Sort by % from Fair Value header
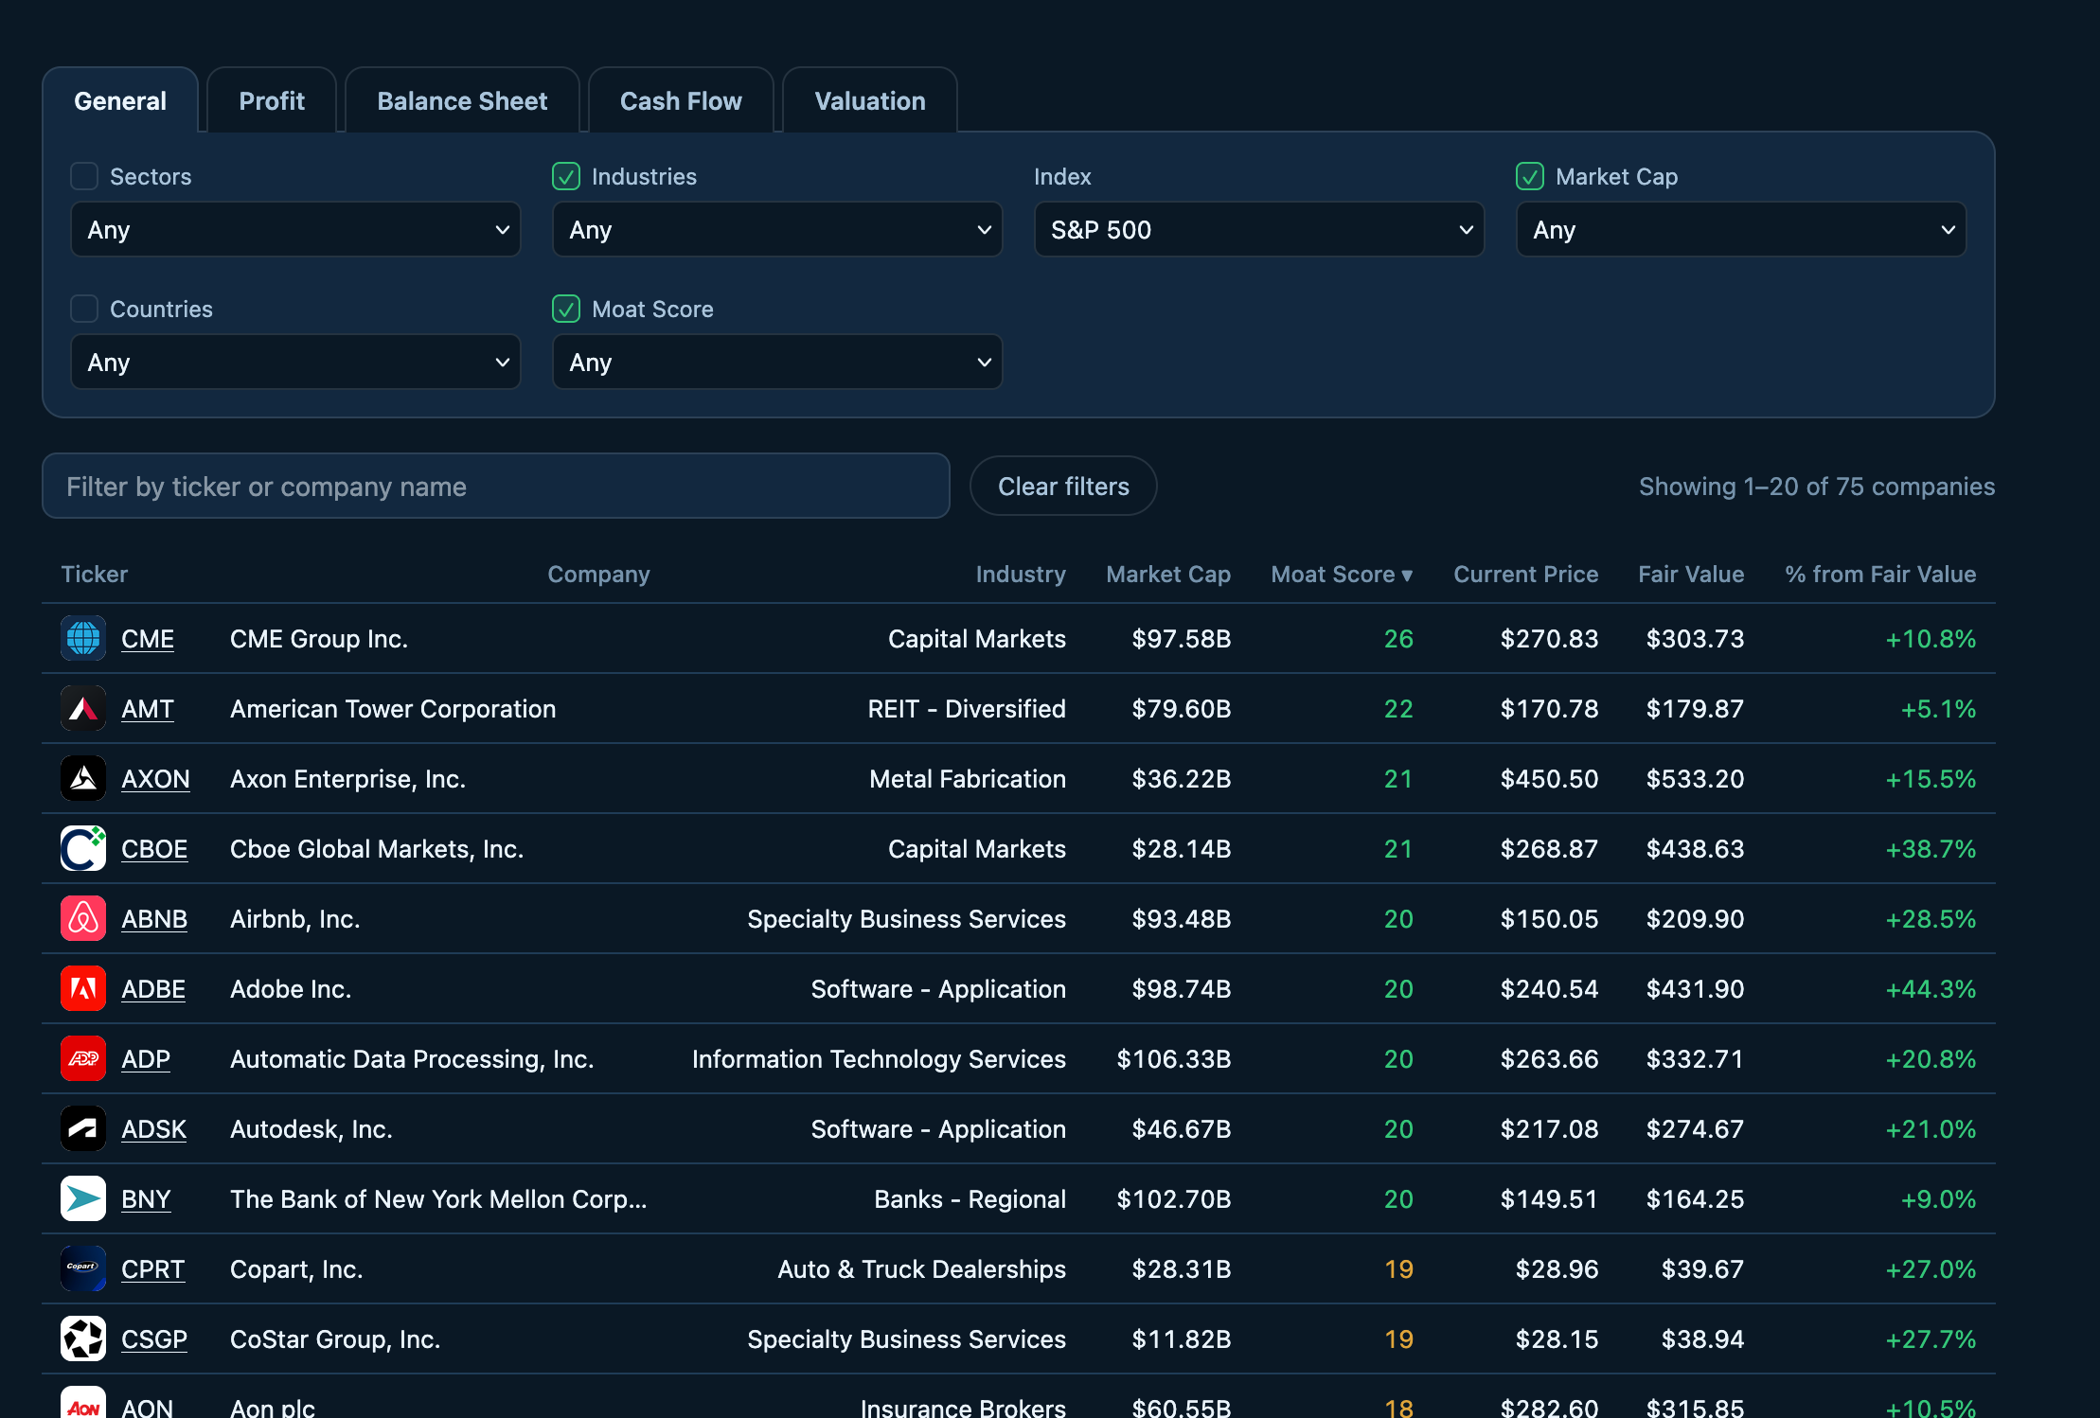Screen dimensions: 2100x1418 pos(1880,574)
